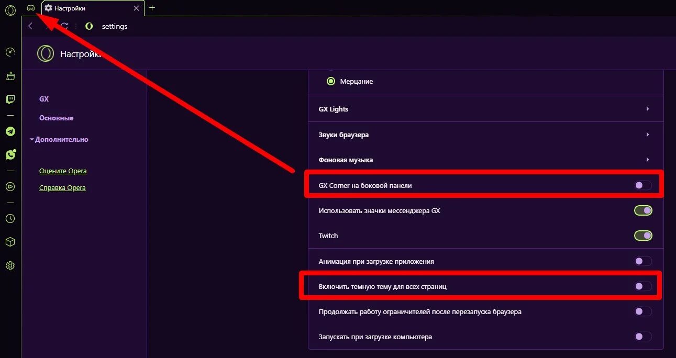Select the Мерцание radio button
Screen dimensions: 676x358
(x=331, y=82)
